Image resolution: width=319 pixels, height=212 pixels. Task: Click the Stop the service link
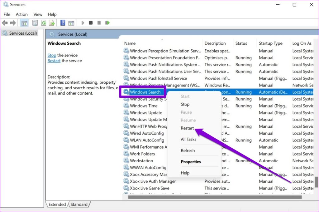pos(52,55)
